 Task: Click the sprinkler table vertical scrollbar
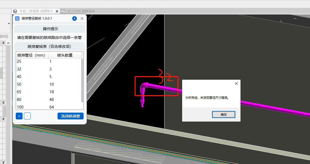click(82, 80)
